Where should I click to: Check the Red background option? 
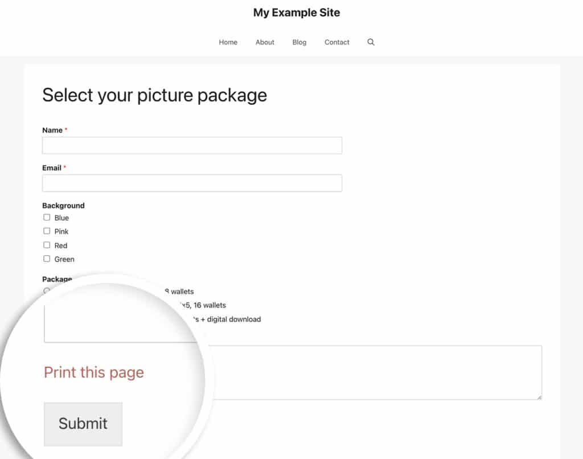point(47,245)
